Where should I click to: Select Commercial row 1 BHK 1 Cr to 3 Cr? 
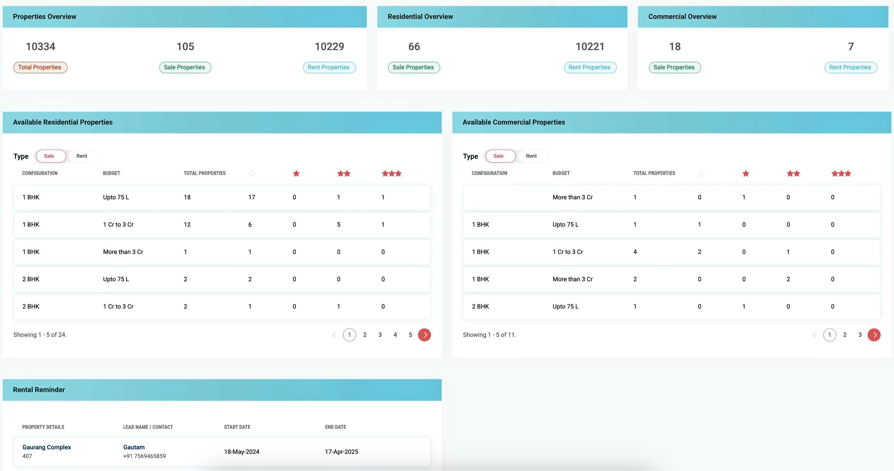(x=671, y=252)
